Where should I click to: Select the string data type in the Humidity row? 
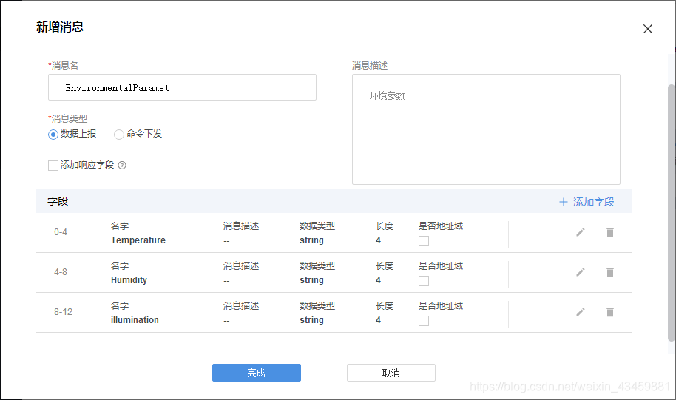[311, 280]
